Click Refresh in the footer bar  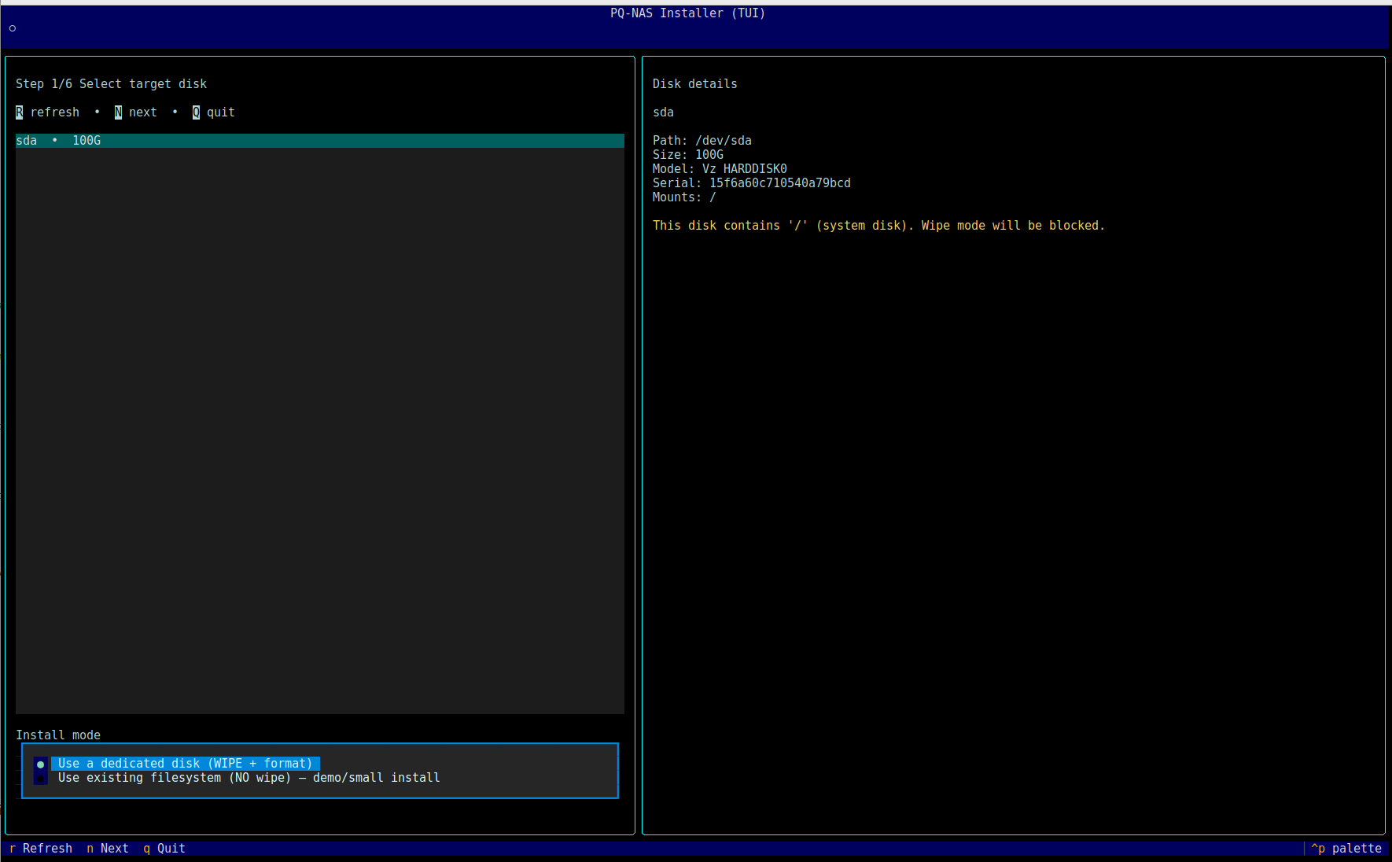(x=41, y=849)
